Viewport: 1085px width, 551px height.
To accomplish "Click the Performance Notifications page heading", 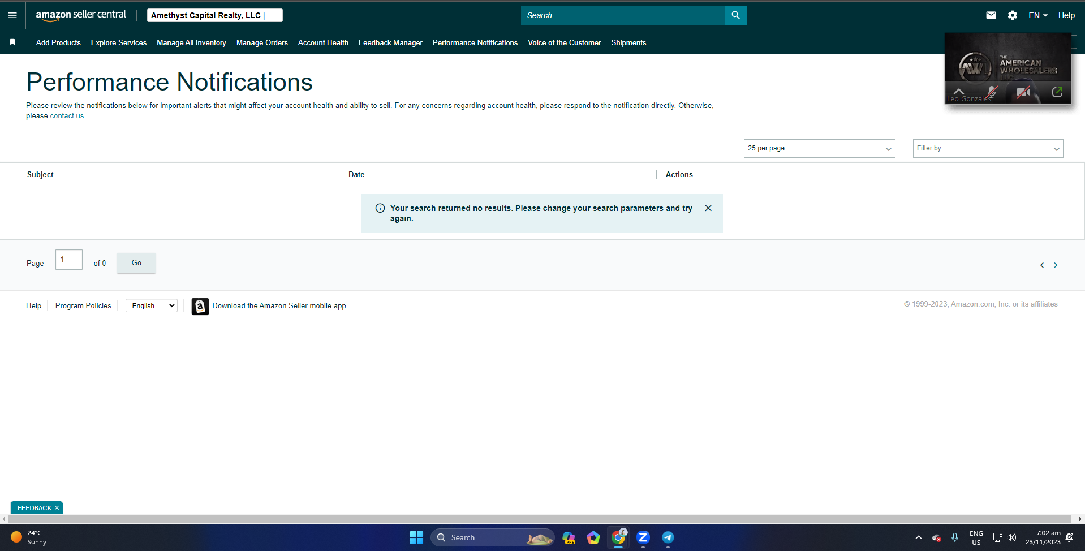I will [x=169, y=82].
